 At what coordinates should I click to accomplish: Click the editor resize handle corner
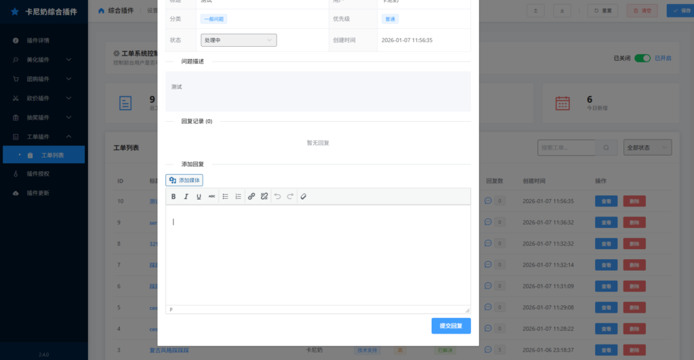tap(468, 311)
